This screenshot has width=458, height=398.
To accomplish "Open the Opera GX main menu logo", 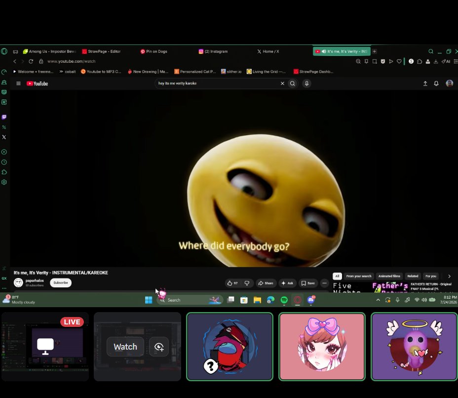I will coord(4,51).
